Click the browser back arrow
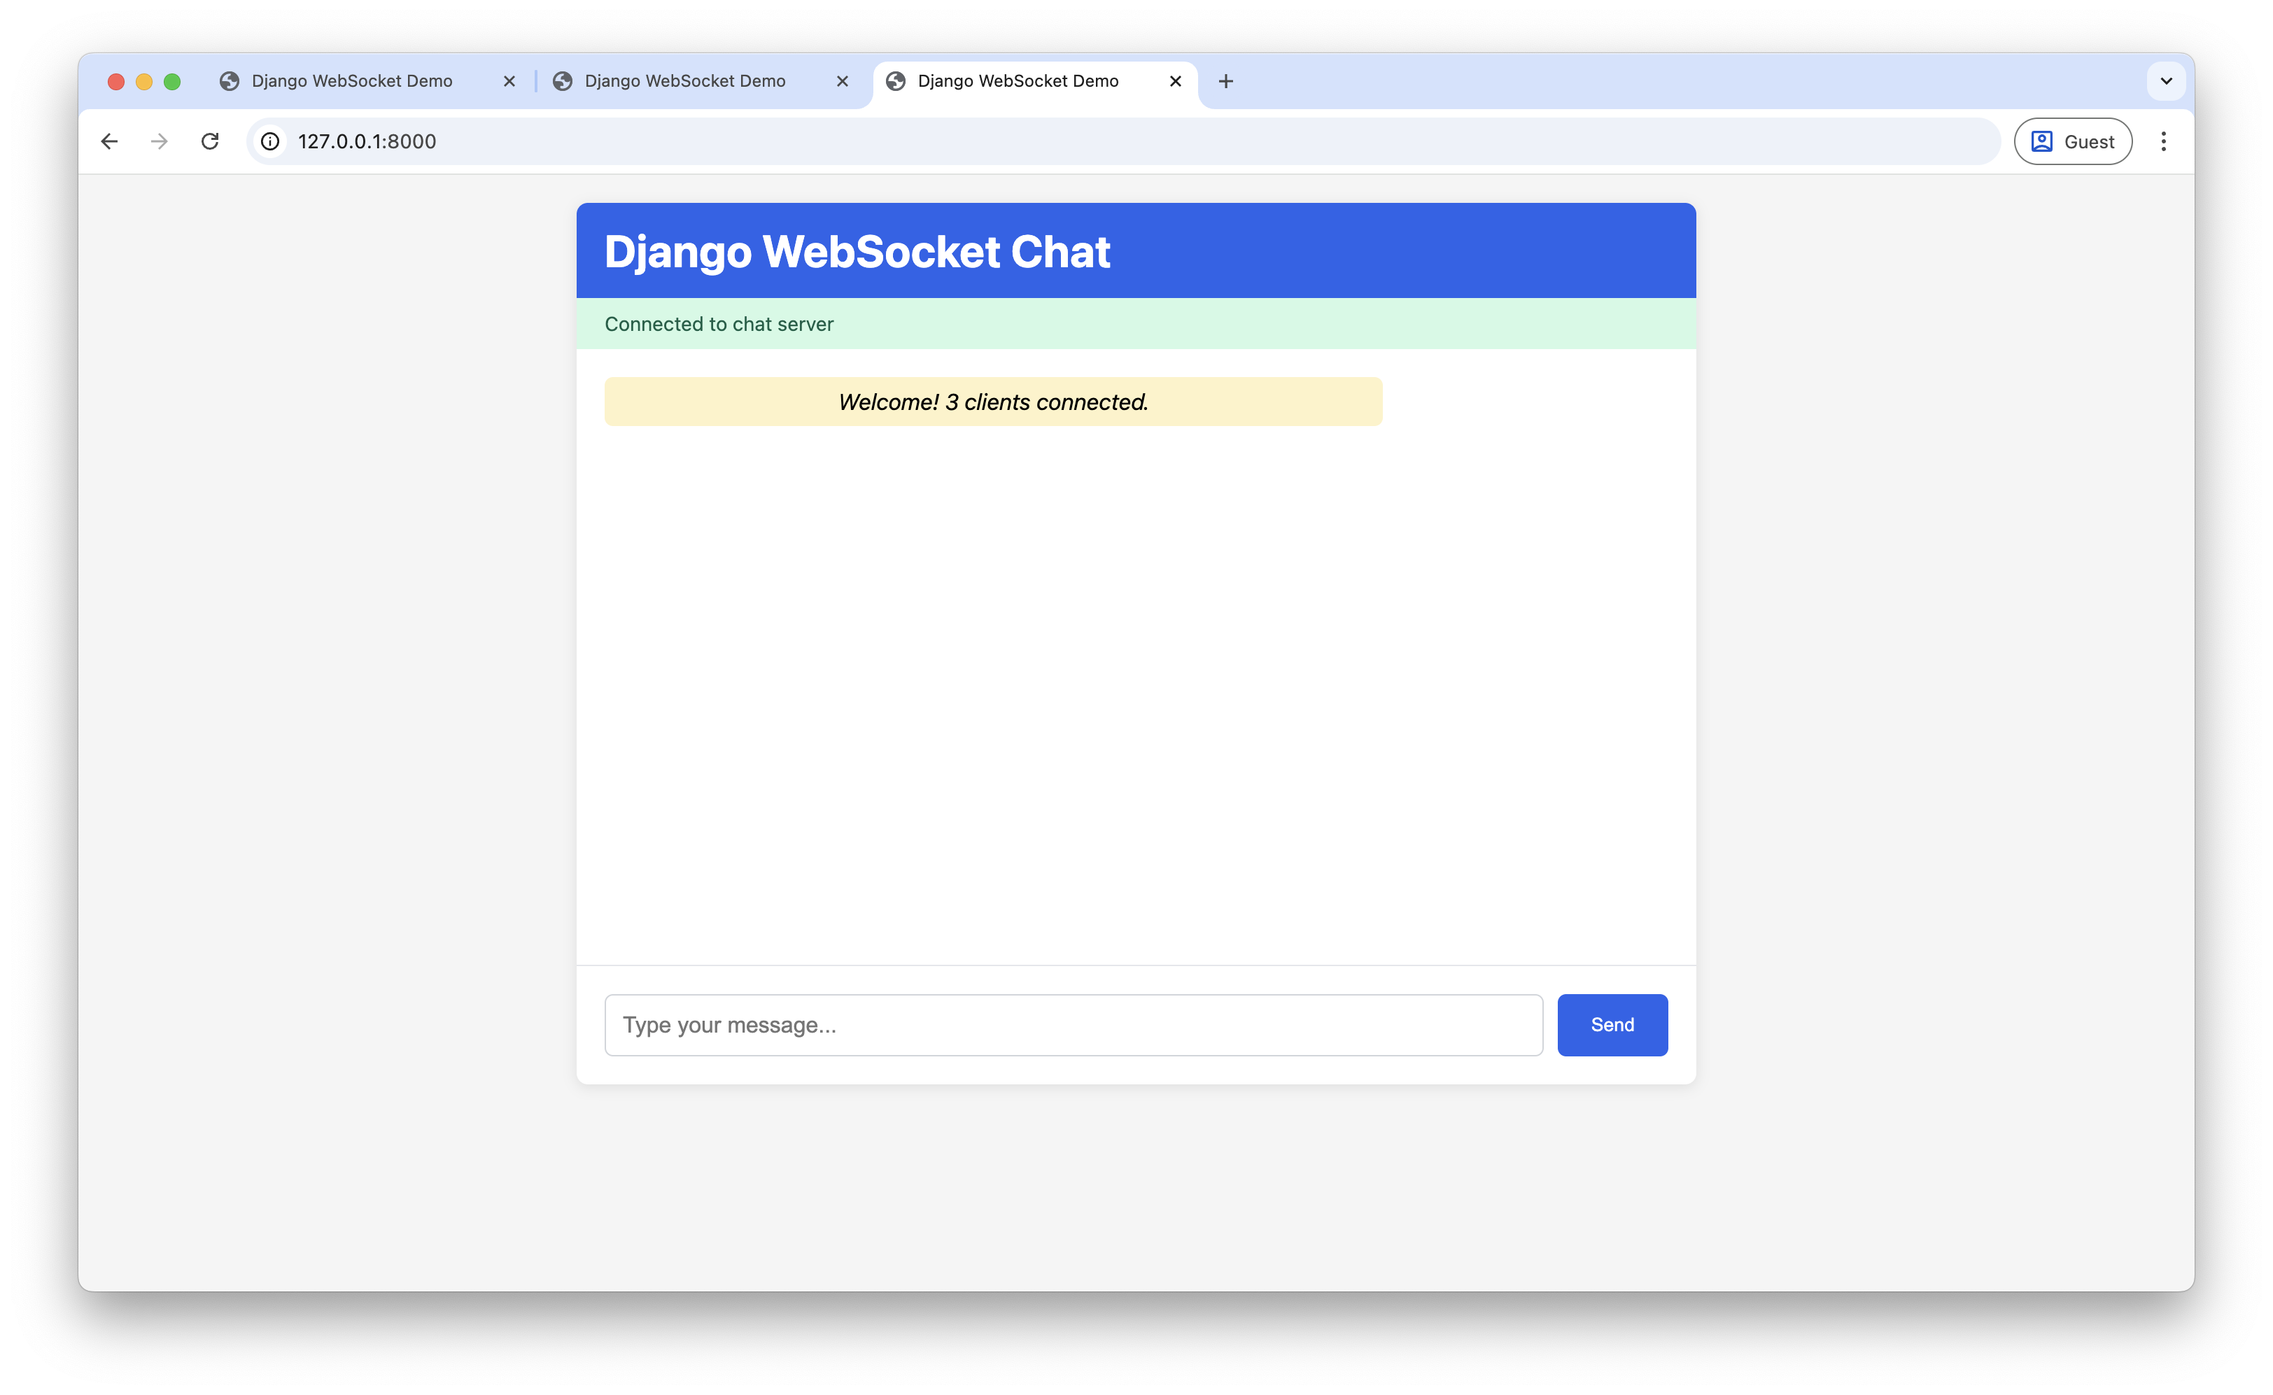 pos(109,141)
